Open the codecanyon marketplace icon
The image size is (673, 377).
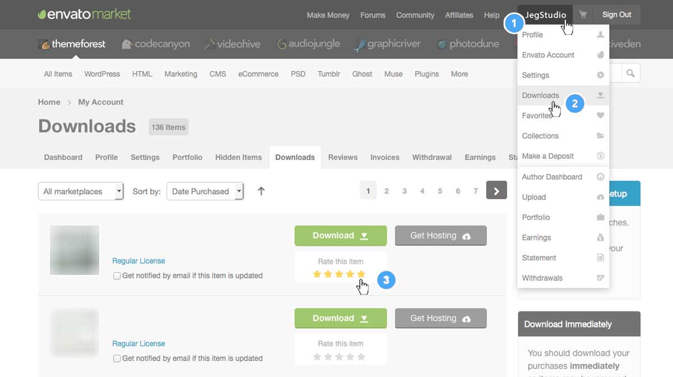click(x=127, y=44)
